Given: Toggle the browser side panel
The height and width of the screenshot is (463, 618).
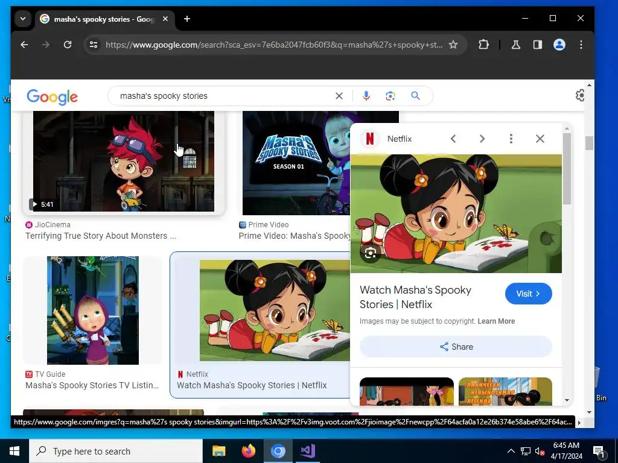Looking at the screenshot, I should [x=538, y=45].
